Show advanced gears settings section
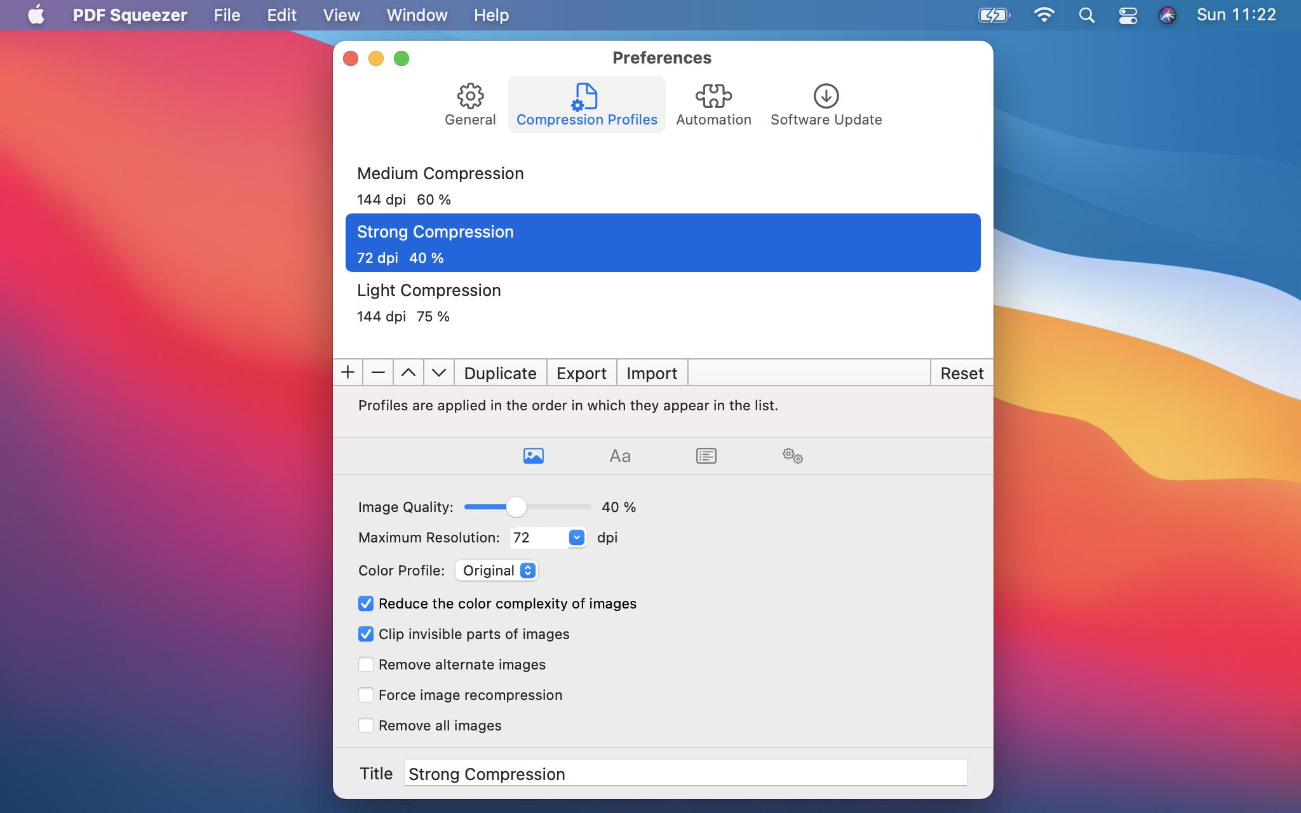Viewport: 1301px width, 813px height. (793, 455)
